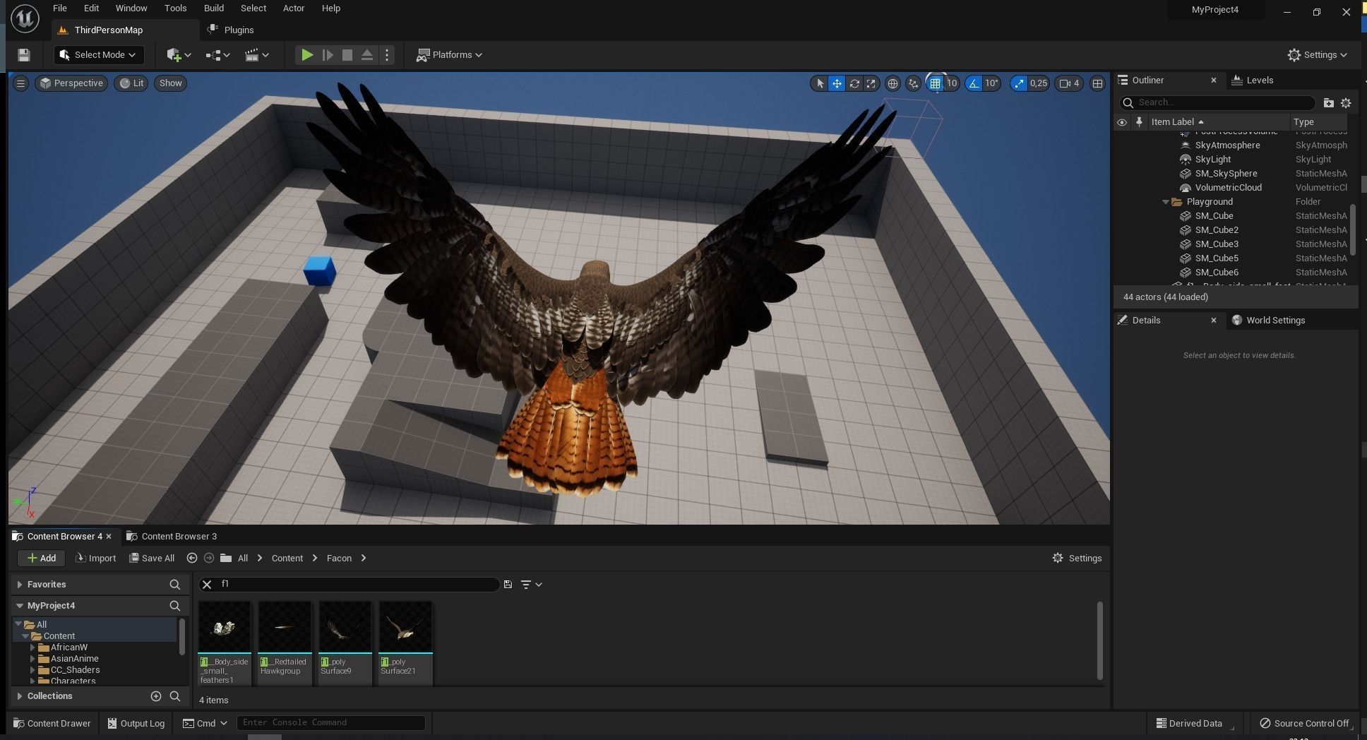Clear the f1 search text
1367x740 pixels.
[x=207, y=585]
